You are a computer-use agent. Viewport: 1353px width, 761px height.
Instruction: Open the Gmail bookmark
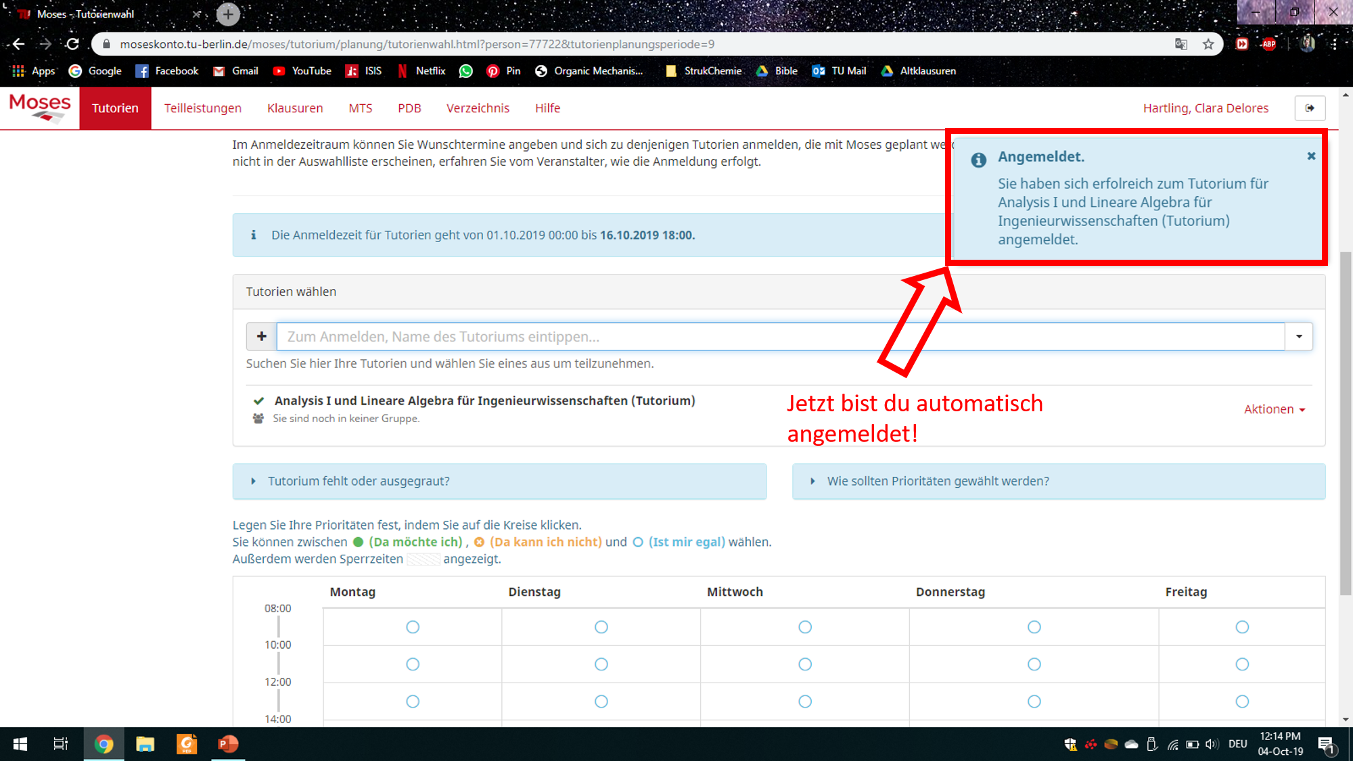(x=235, y=71)
